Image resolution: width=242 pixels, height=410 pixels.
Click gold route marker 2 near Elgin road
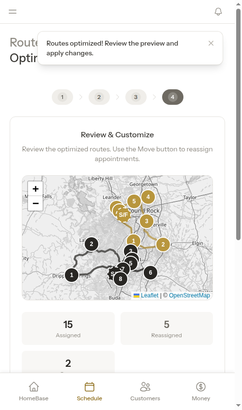163,245
